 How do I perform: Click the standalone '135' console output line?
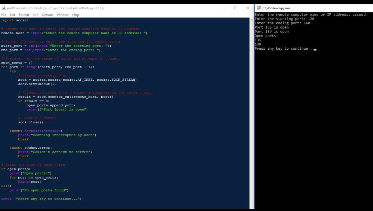(258, 40)
